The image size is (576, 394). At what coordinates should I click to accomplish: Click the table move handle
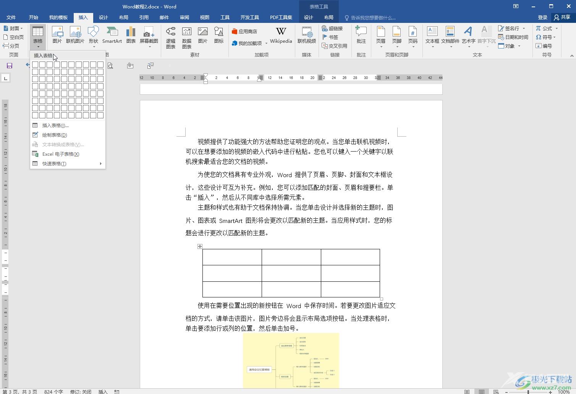pos(200,246)
